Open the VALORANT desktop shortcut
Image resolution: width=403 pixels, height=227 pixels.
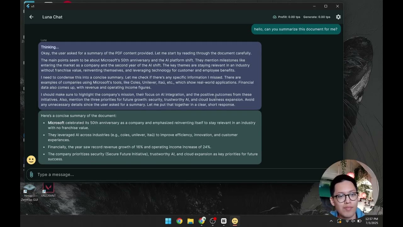coord(48,190)
